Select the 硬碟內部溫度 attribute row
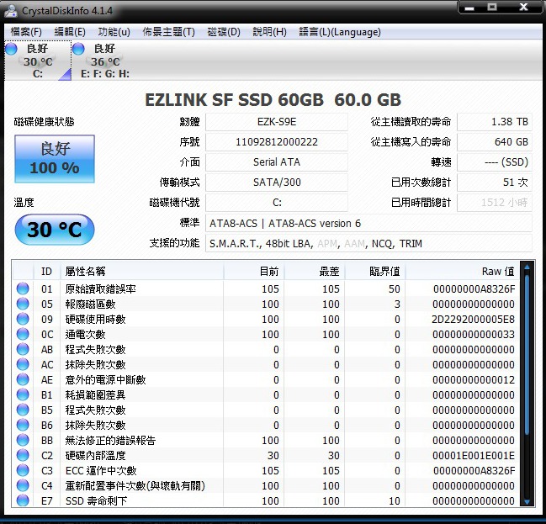 tap(267, 455)
